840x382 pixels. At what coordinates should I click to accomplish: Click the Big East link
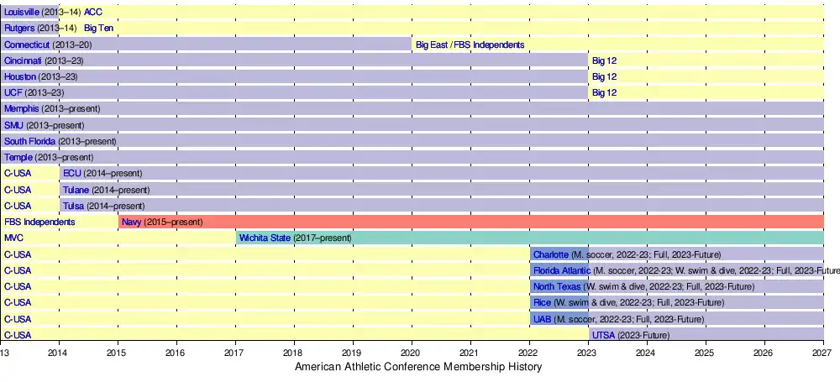(432, 44)
